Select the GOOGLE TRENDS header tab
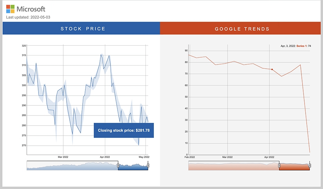The width and height of the screenshot is (323, 189). coord(240,28)
